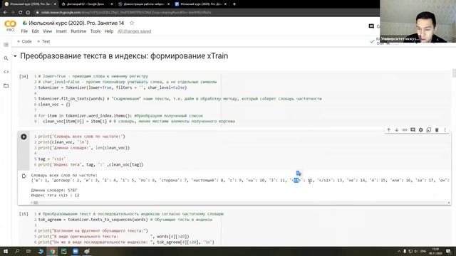Image resolution: width=456 pixels, height=256 pixels.
Task: Click output line 'Длинна словаря: 5787'
Action: pyautogui.click(x=54, y=191)
